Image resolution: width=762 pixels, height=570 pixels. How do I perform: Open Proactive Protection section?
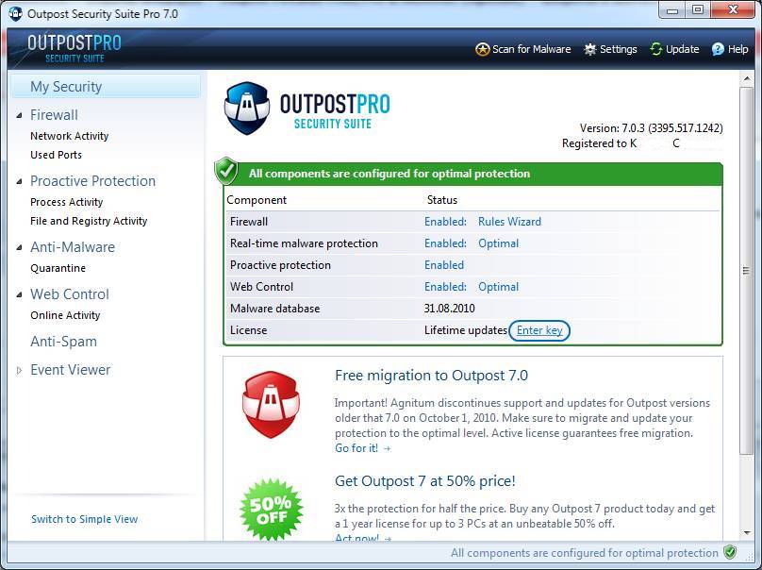pos(92,181)
